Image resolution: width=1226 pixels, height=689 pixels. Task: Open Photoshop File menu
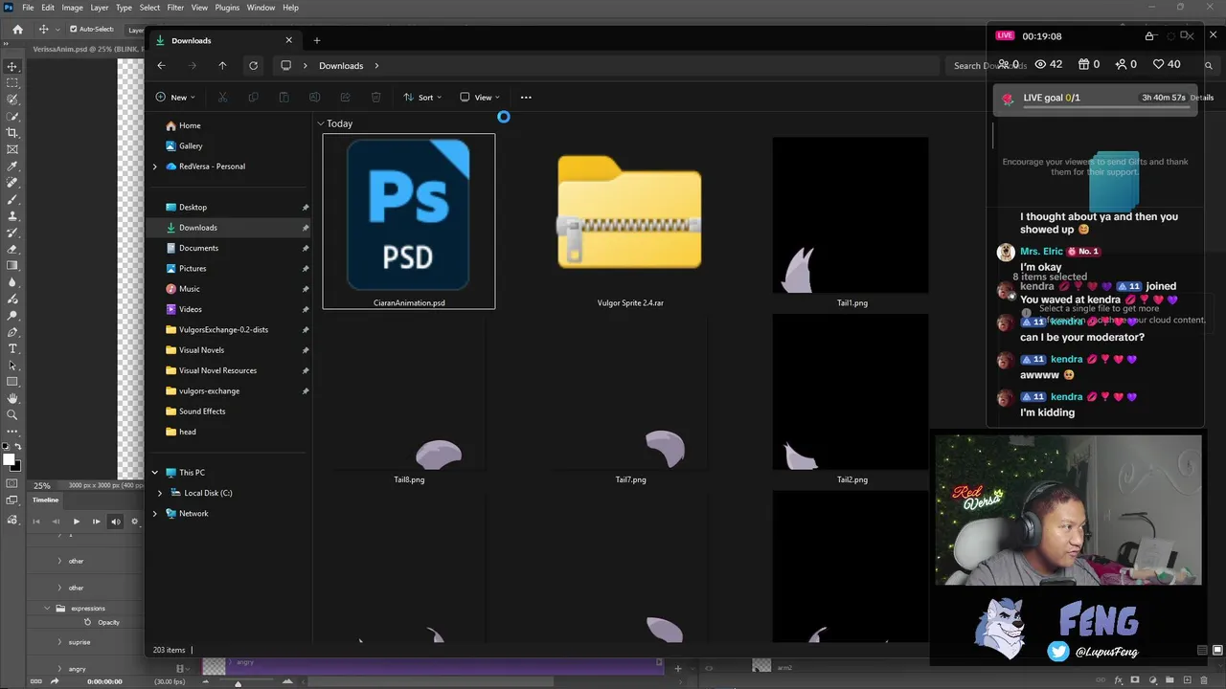click(28, 8)
